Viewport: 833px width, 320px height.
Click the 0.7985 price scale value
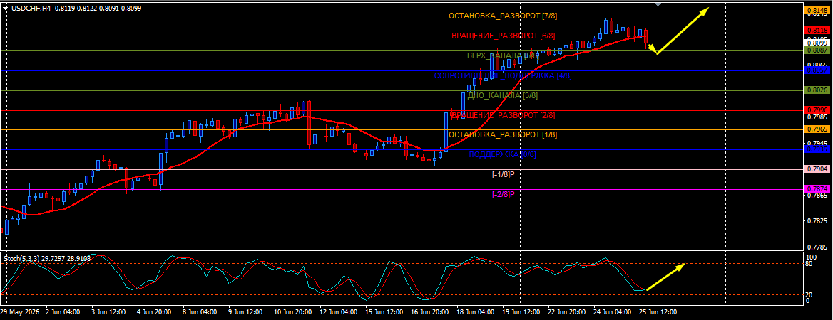click(x=817, y=117)
